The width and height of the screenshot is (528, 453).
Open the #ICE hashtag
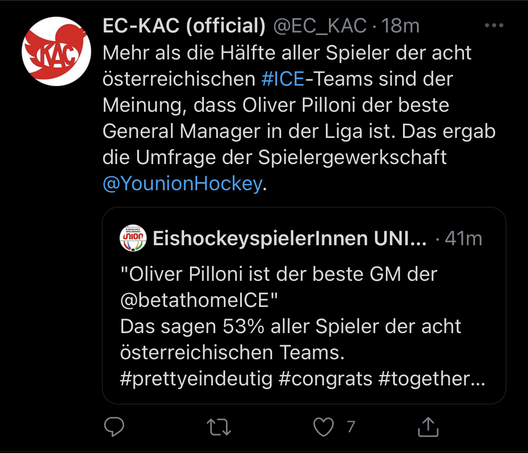283,79
